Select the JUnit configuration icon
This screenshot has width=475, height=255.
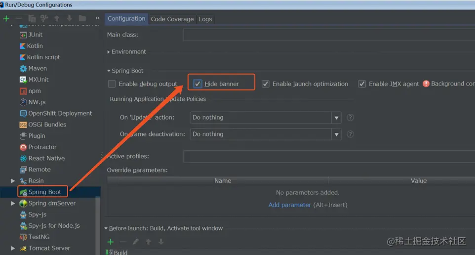pyautogui.click(x=23, y=35)
